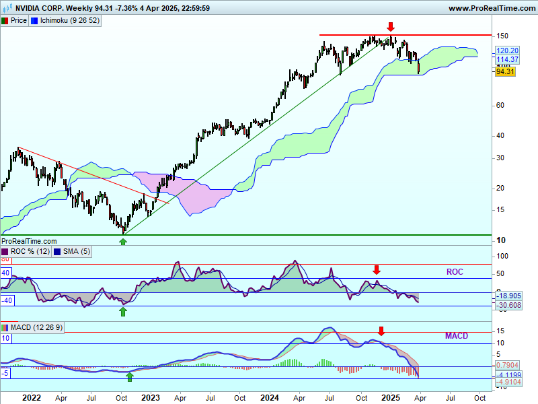Click the blue Ichimoku color swatch

tap(34, 21)
